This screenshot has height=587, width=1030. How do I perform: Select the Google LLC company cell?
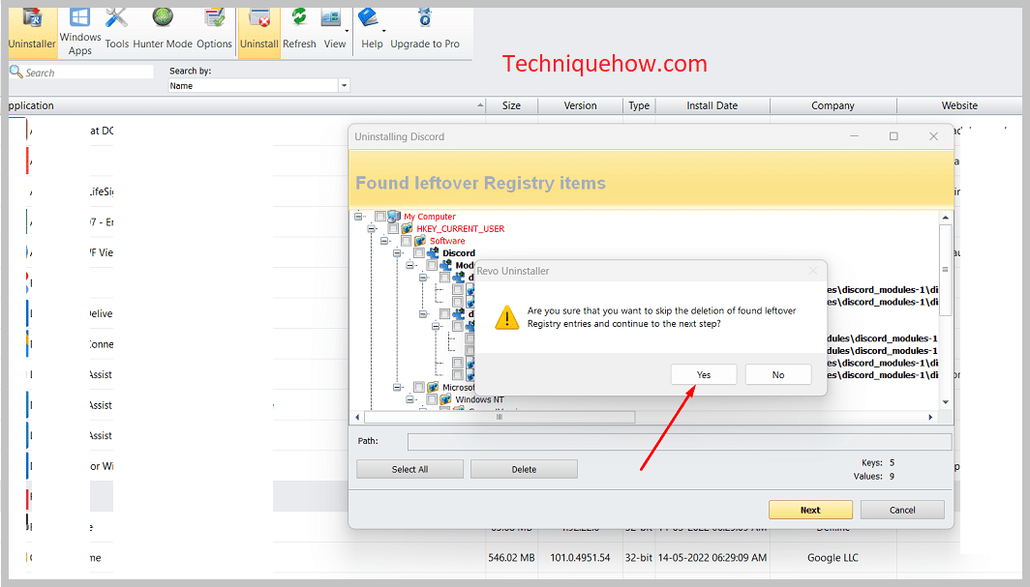pyautogui.click(x=833, y=558)
